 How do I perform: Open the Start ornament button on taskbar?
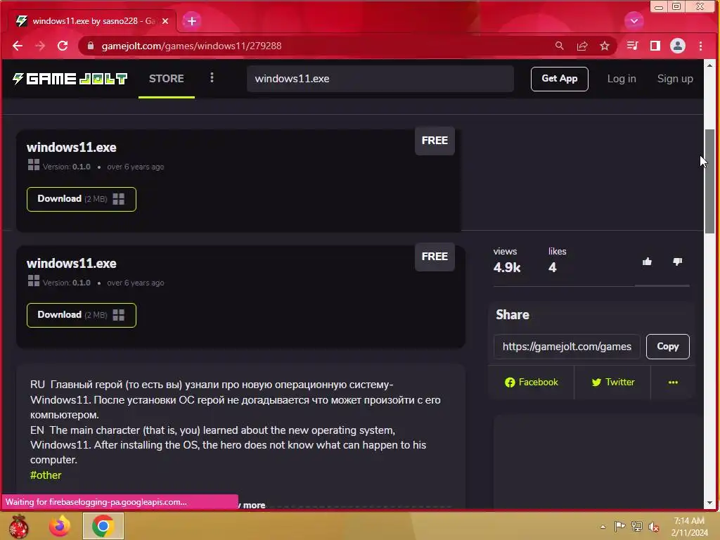[18, 526]
